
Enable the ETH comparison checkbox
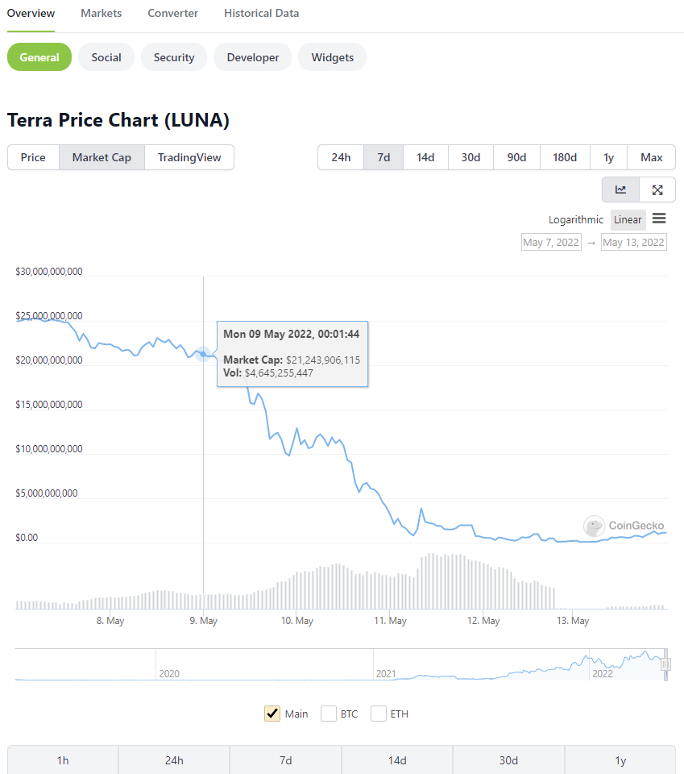click(379, 714)
